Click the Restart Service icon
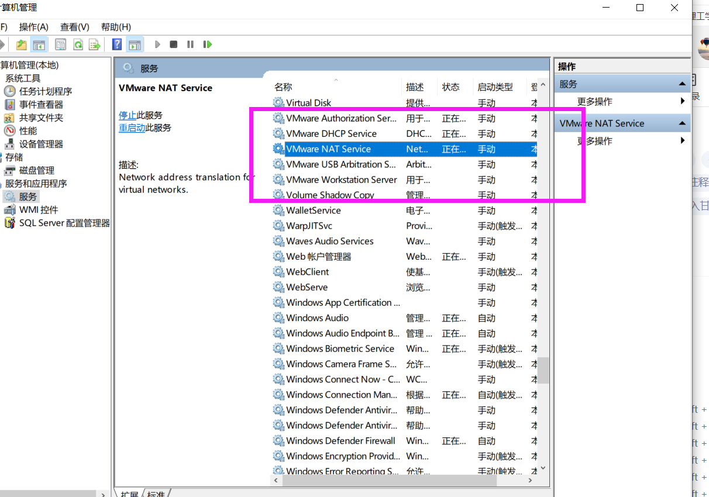The width and height of the screenshot is (709, 497). (x=207, y=44)
